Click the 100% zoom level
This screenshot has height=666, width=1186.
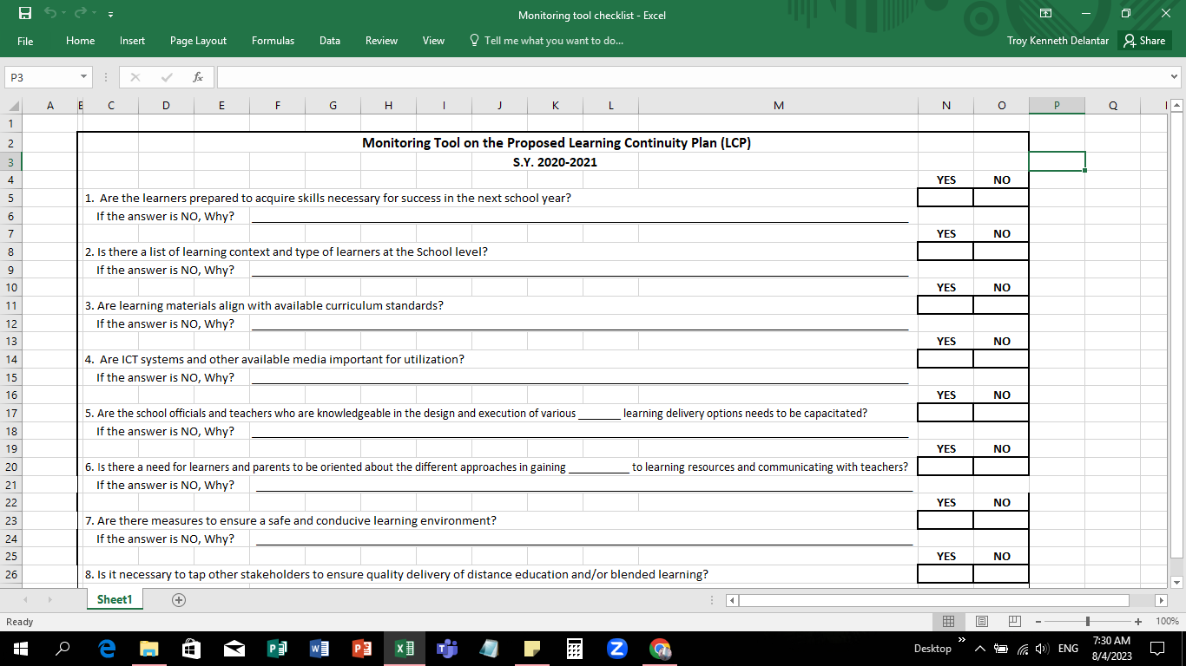click(x=1168, y=621)
